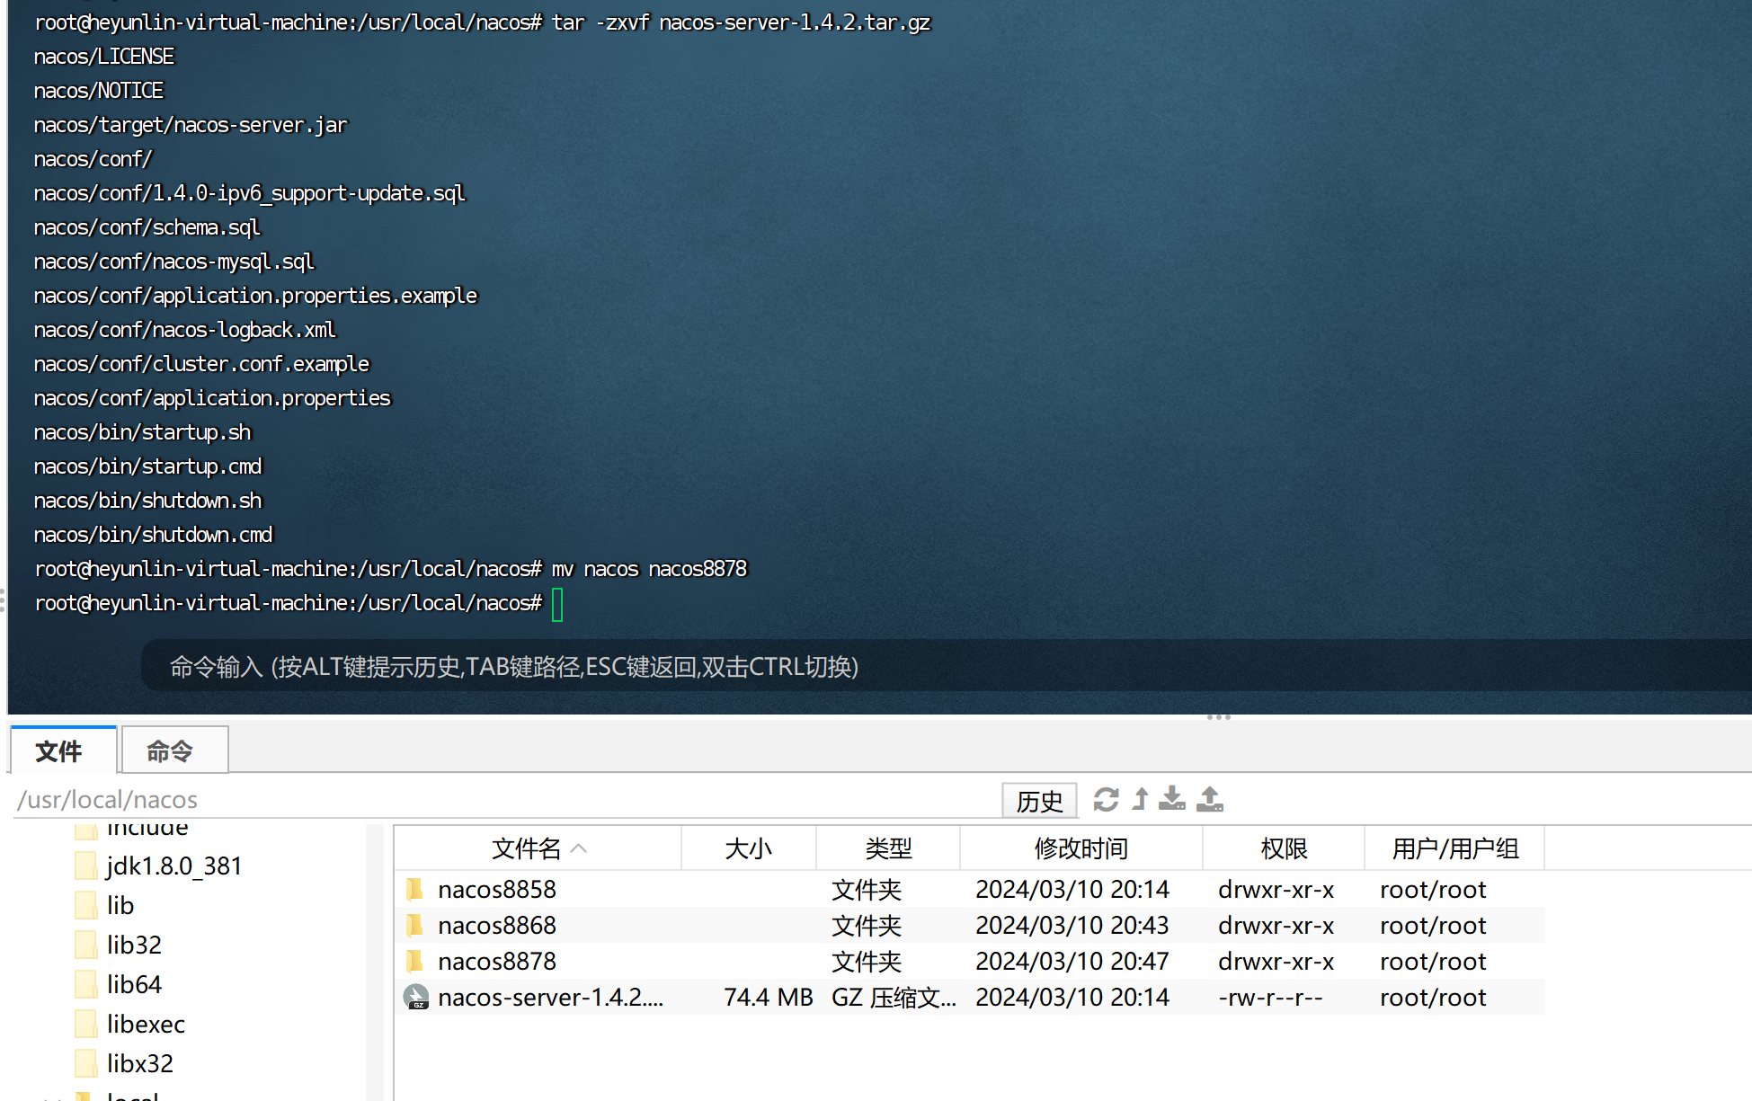Screen dimensions: 1752x1101
Task: Click the 2024/03/10 20:43 modified time cell
Action: click(1072, 926)
